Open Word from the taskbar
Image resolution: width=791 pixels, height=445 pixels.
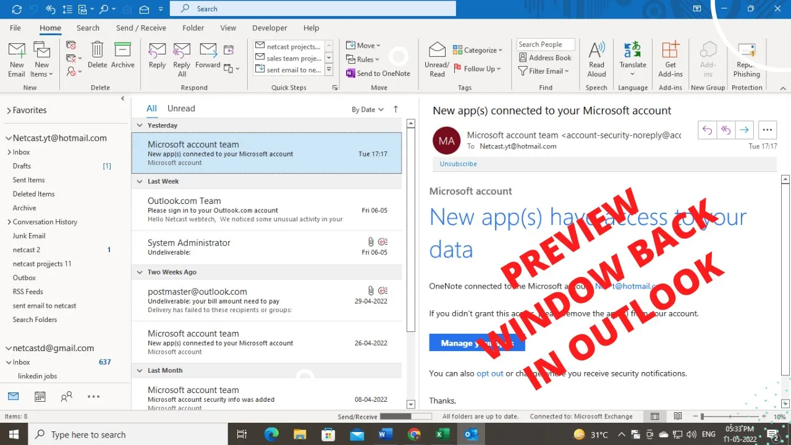point(385,434)
